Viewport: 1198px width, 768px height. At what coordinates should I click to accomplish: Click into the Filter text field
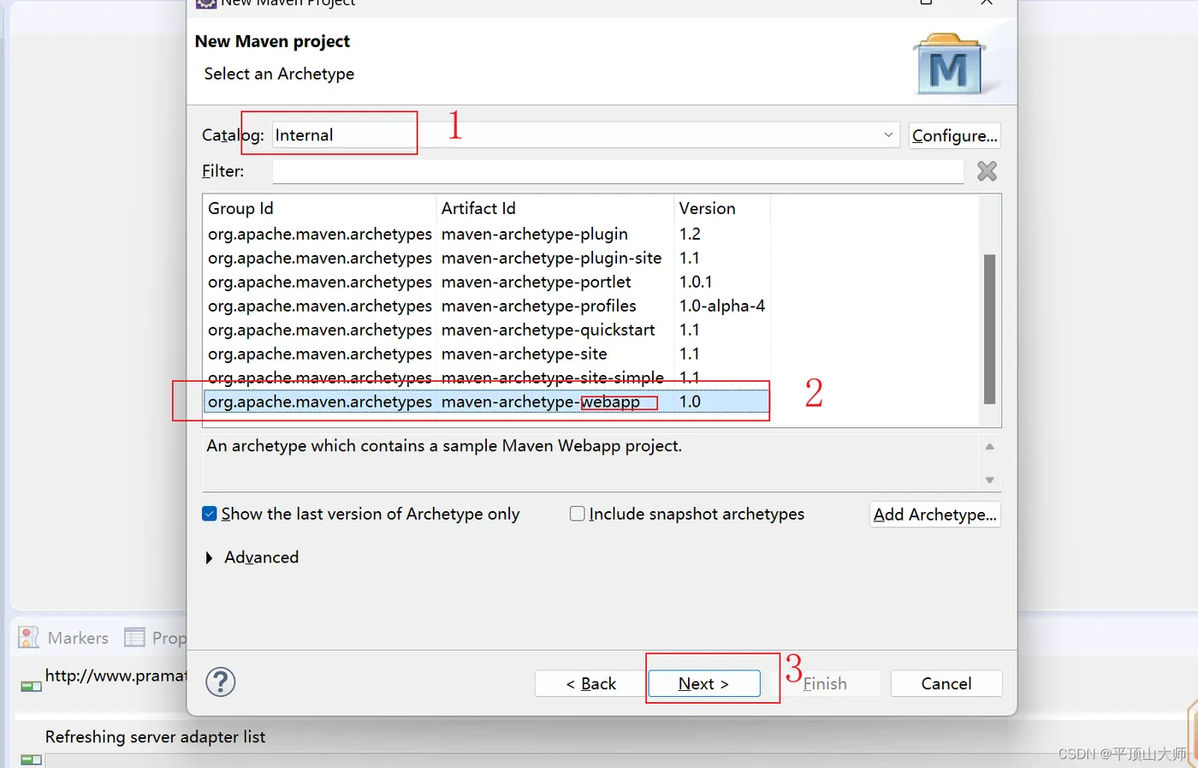(618, 171)
